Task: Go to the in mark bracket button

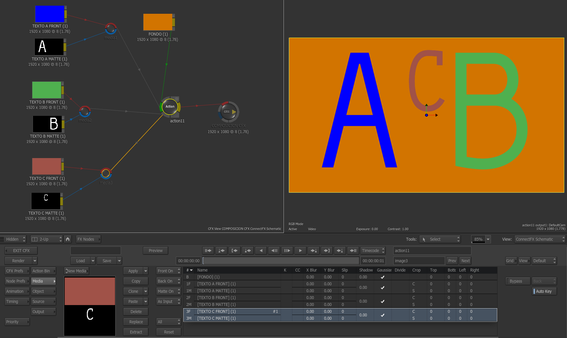Action: click(235, 251)
